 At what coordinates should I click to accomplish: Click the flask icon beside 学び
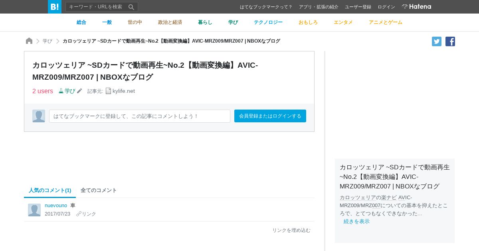(x=61, y=91)
